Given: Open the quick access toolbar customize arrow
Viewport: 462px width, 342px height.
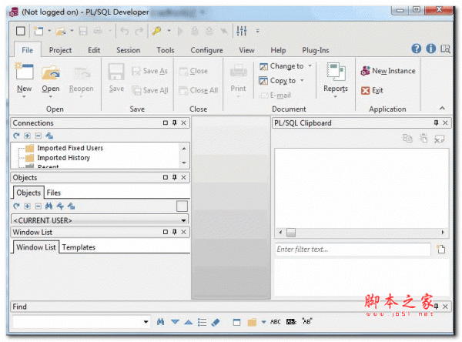Looking at the screenshot, I should point(257,31).
